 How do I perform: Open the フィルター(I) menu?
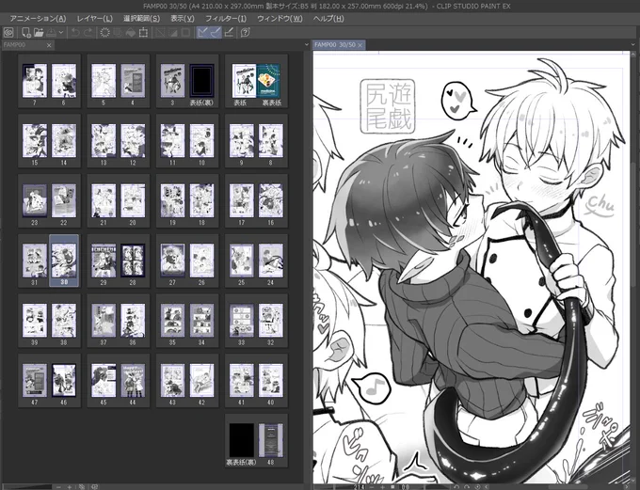(x=226, y=19)
